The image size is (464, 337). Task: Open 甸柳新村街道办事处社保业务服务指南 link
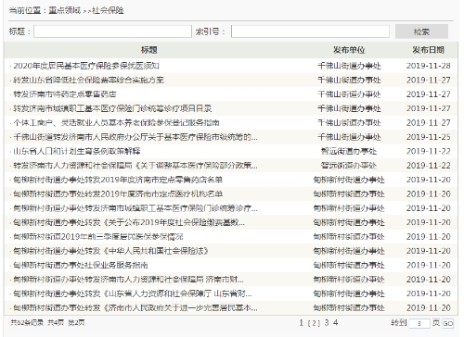coord(81,265)
